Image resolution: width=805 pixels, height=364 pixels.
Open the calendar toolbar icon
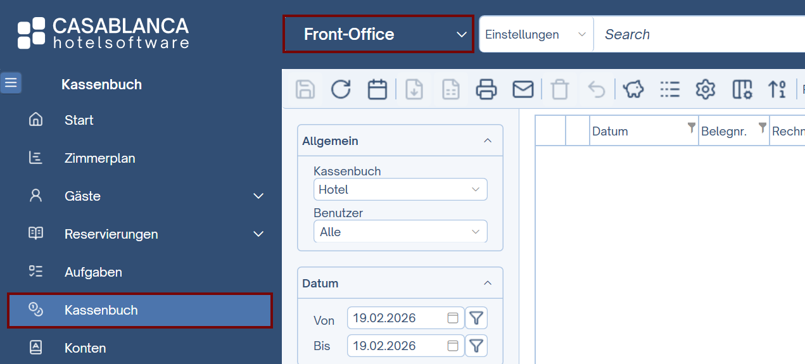point(377,89)
